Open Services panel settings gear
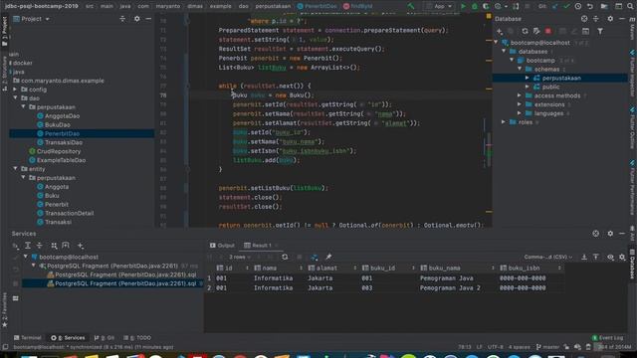This screenshot has width=637, height=358. (x=610, y=234)
